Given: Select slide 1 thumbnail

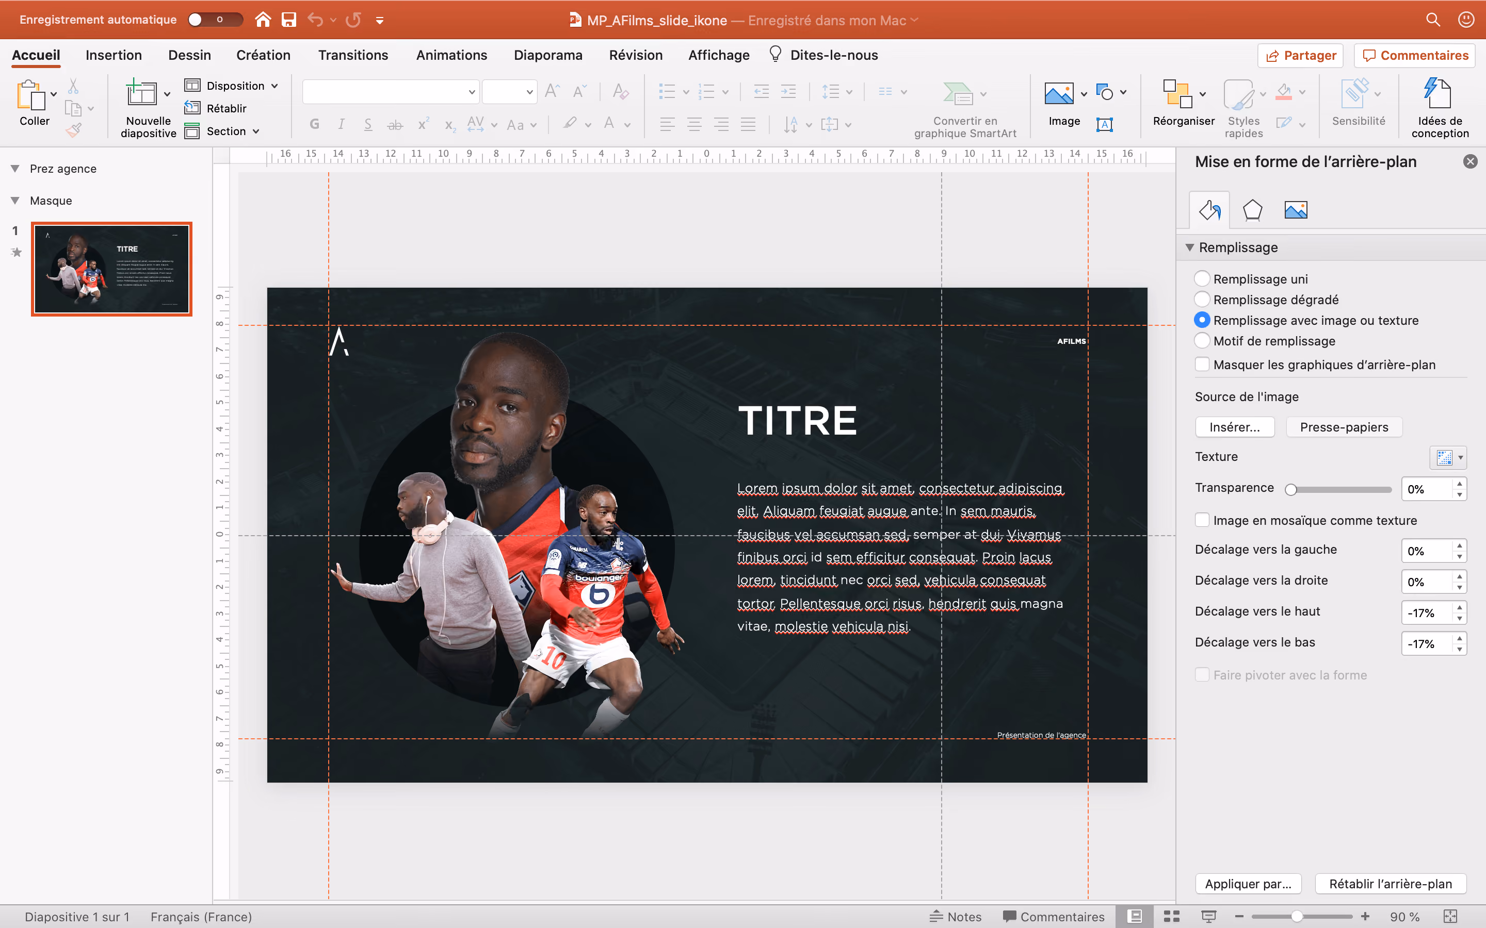Looking at the screenshot, I should [112, 269].
